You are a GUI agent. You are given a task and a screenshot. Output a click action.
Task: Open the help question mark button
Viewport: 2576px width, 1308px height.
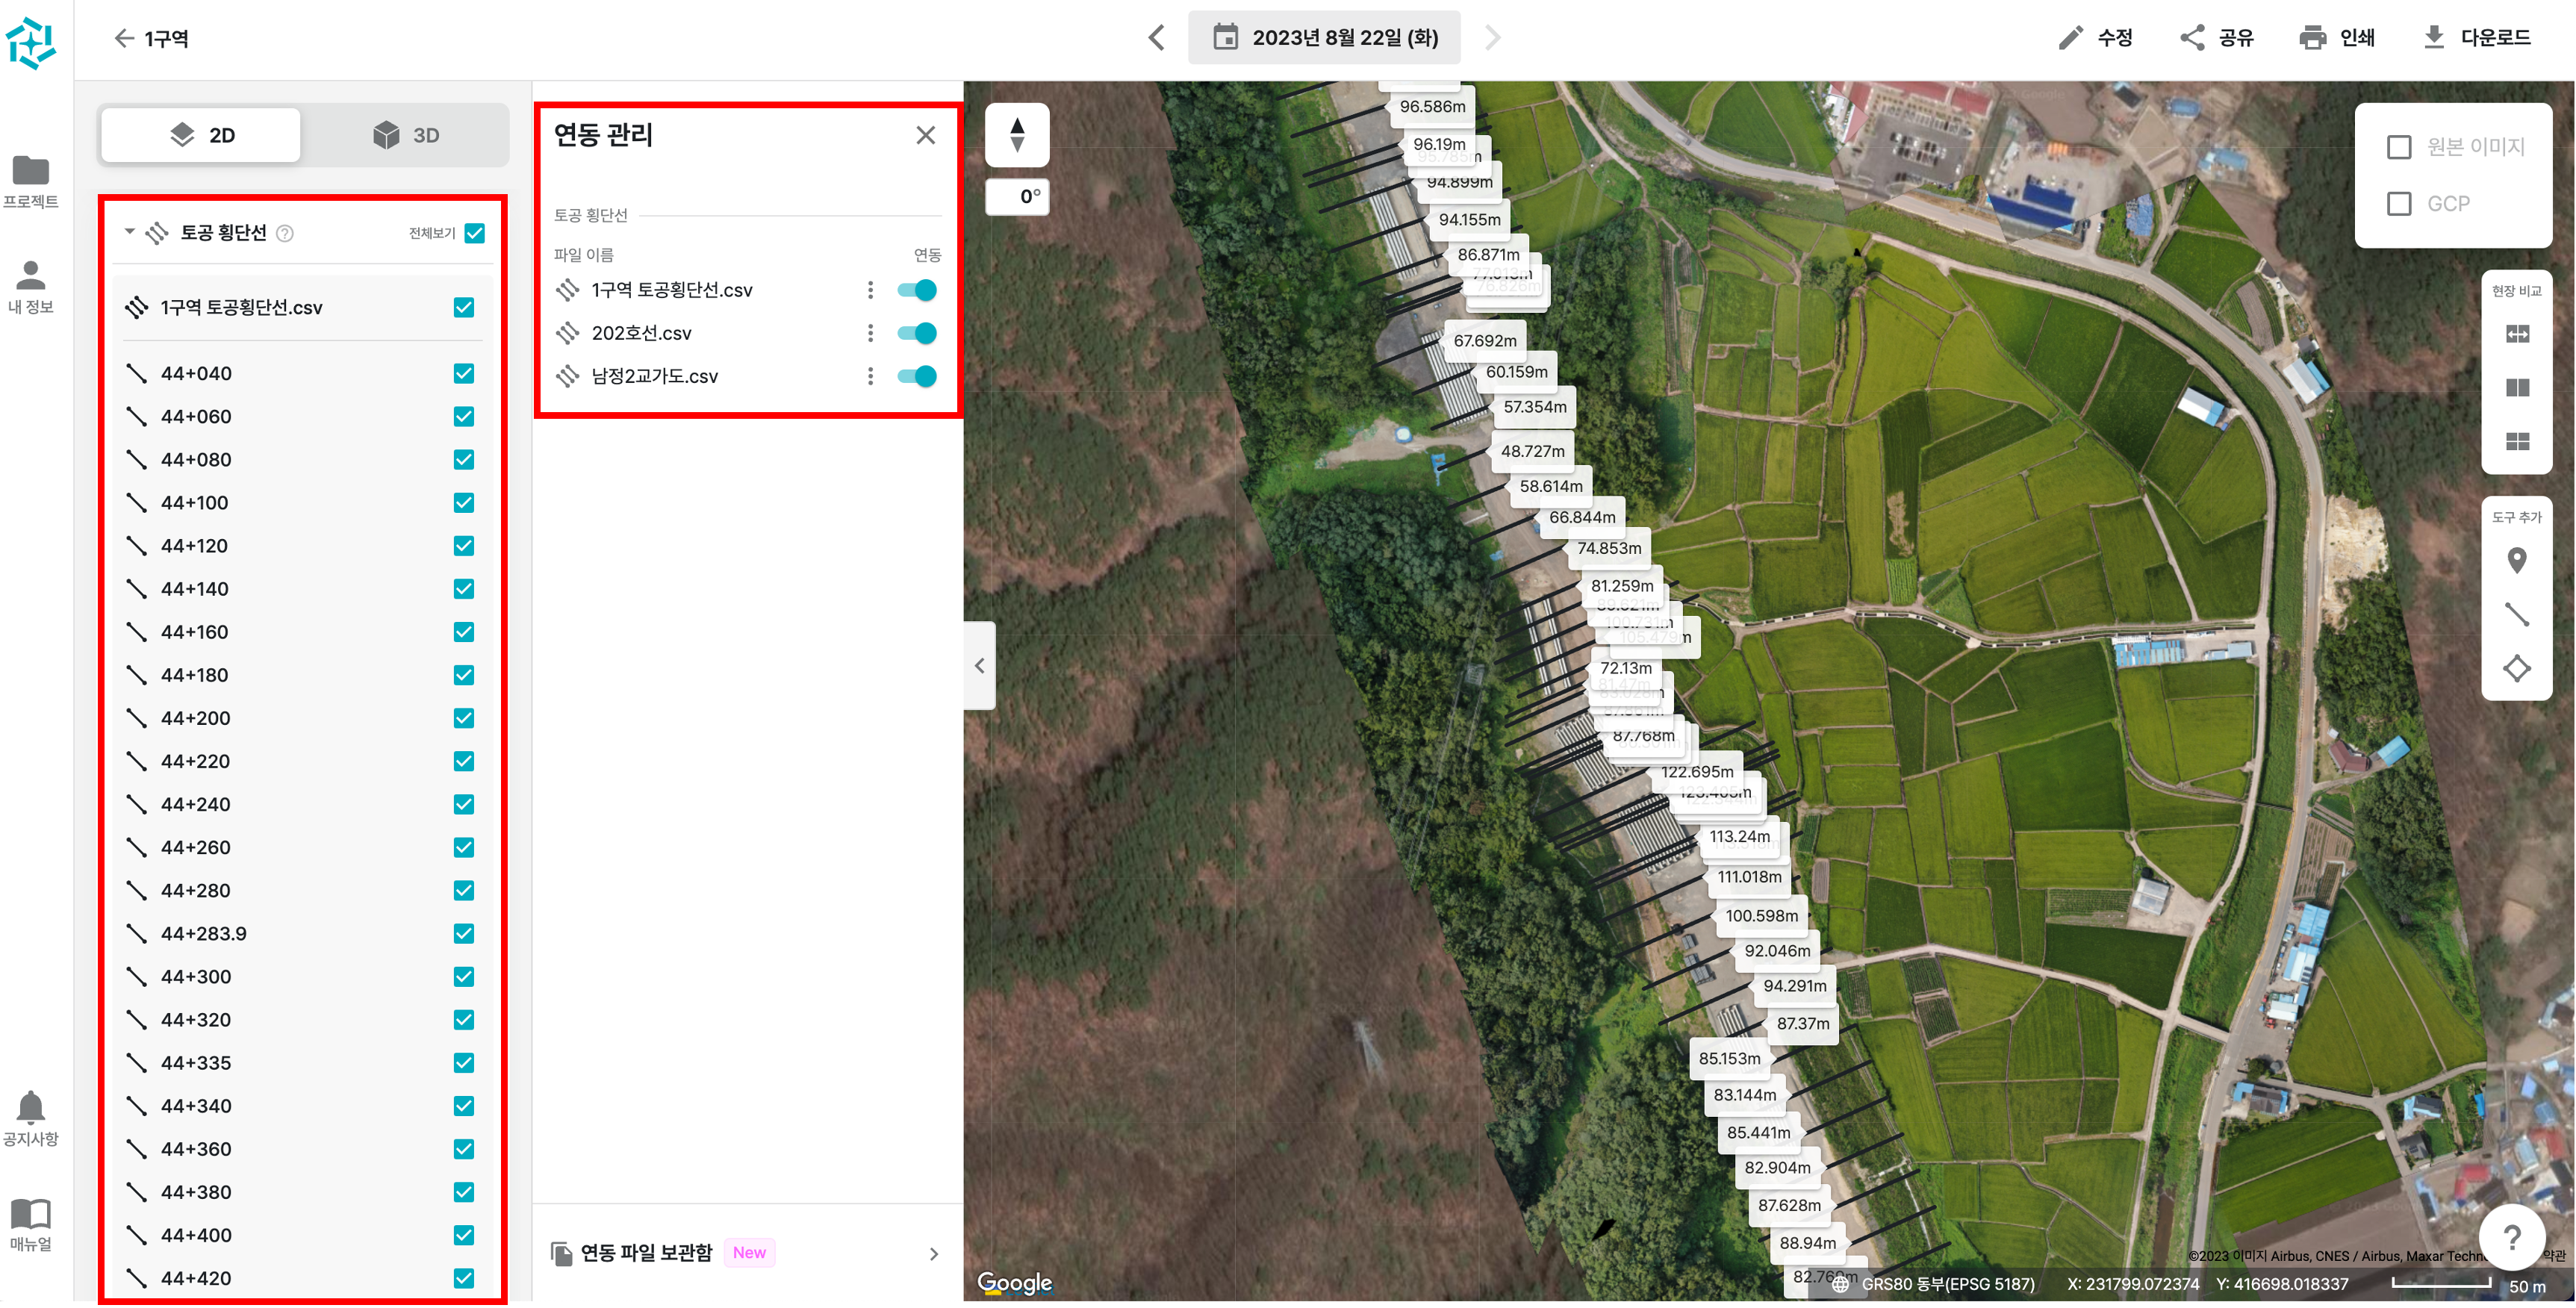point(2511,1238)
